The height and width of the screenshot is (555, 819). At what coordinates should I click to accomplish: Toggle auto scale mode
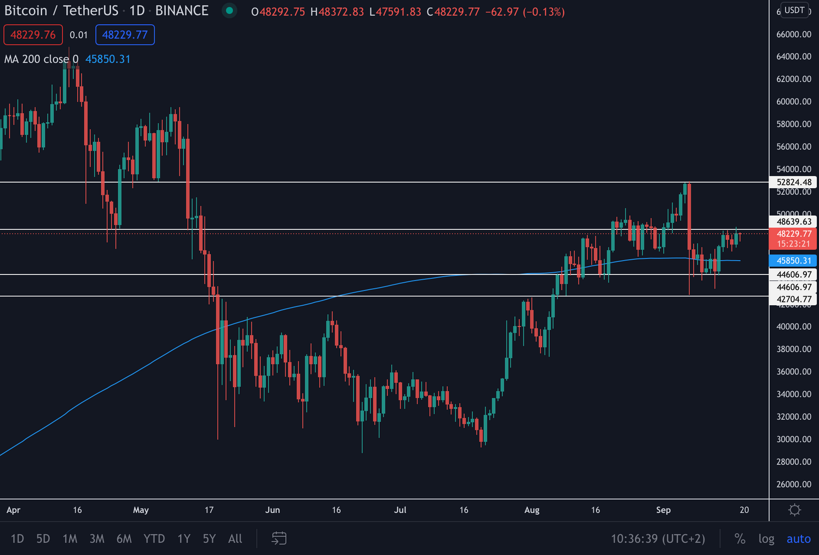click(x=799, y=538)
